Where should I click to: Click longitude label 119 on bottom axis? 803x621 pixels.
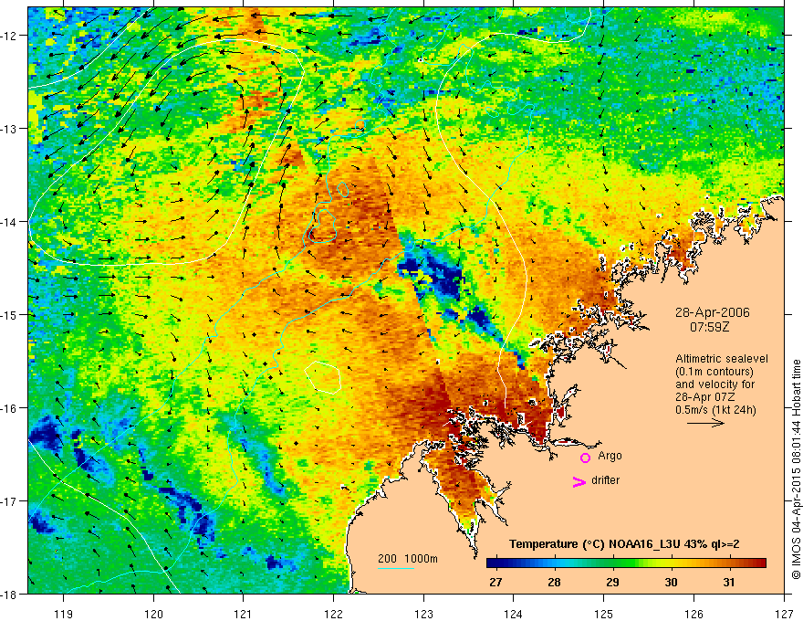tap(64, 614)
